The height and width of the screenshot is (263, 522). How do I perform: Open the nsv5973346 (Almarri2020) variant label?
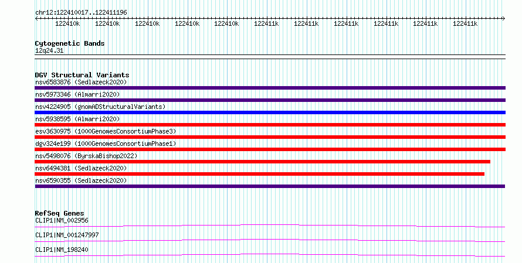[x=77, y=94]
